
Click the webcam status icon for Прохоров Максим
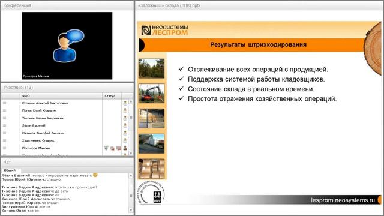coord(112,148)
